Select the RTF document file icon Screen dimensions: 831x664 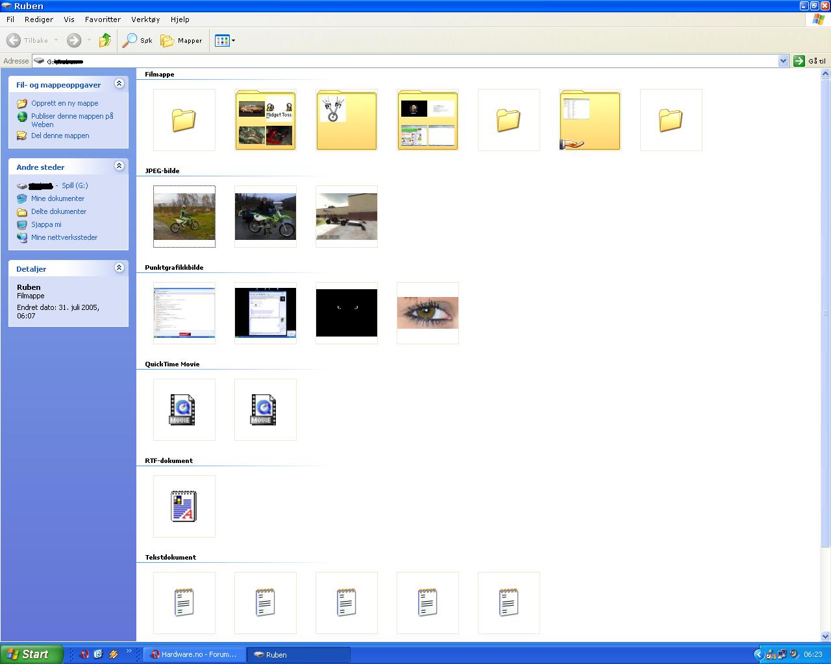point(184,506)
